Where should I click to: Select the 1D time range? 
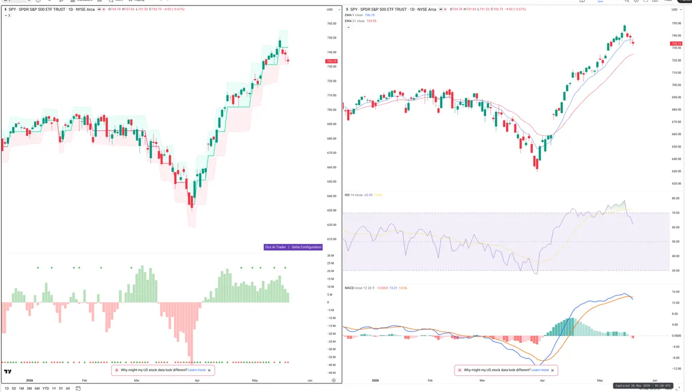coord(6,389)
